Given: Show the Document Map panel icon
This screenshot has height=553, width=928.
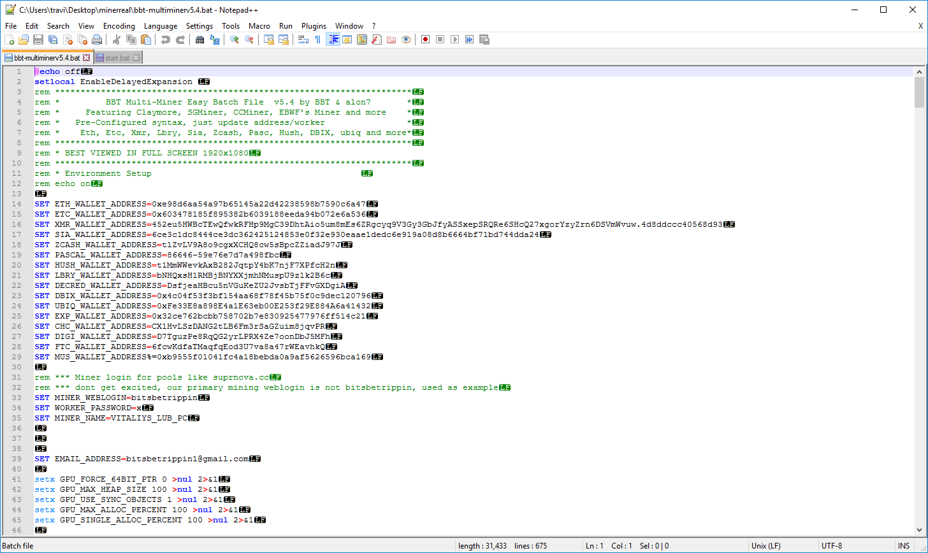Looking at the screenshot, I should click(x=361, y=39).
